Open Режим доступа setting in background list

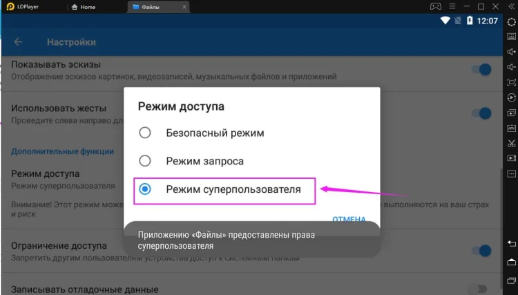(x=63, y=180)
